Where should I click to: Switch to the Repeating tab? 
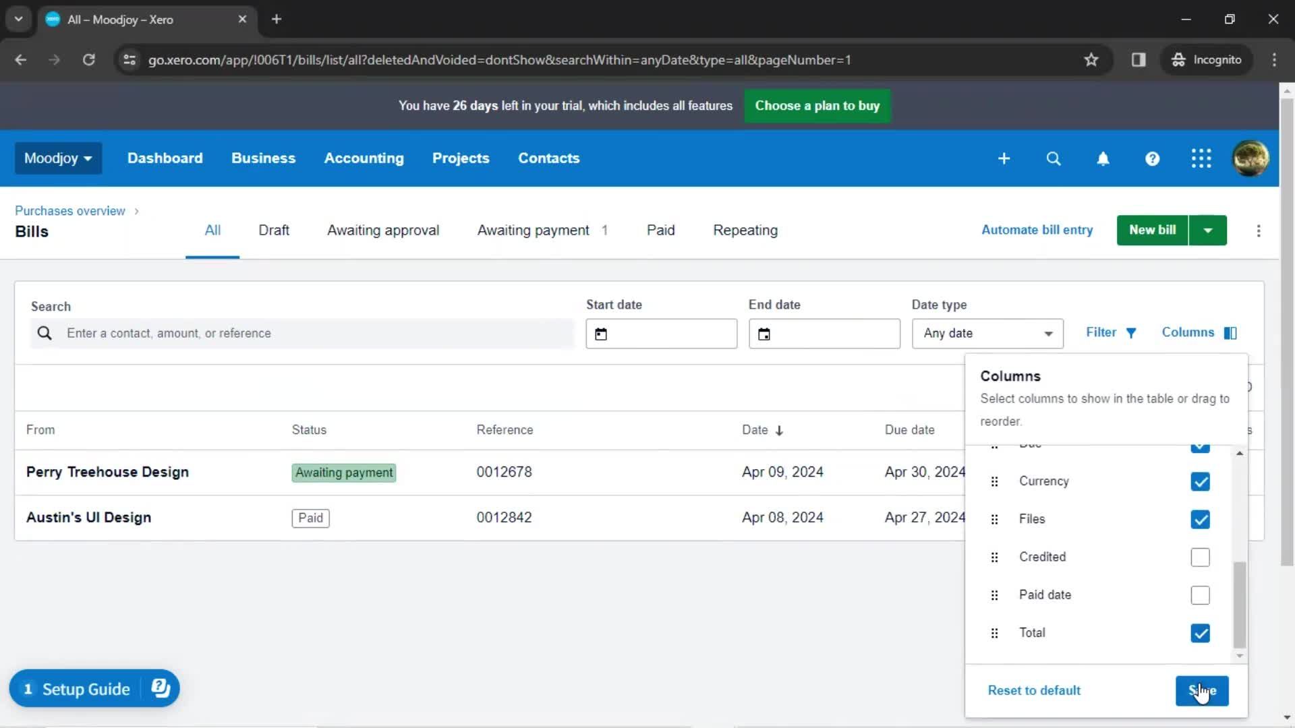click(745, 231)
